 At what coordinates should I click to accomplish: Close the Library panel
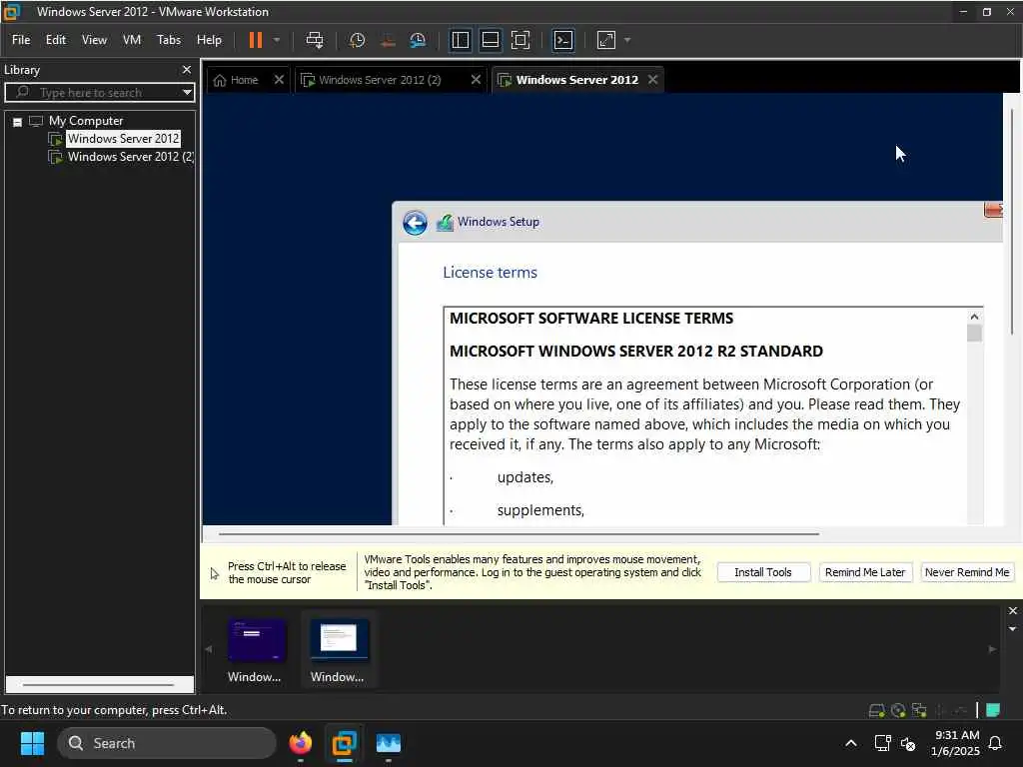coord(187,69)
